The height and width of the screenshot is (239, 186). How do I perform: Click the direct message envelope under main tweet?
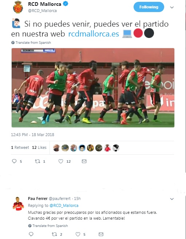click(x=84, y=161)
